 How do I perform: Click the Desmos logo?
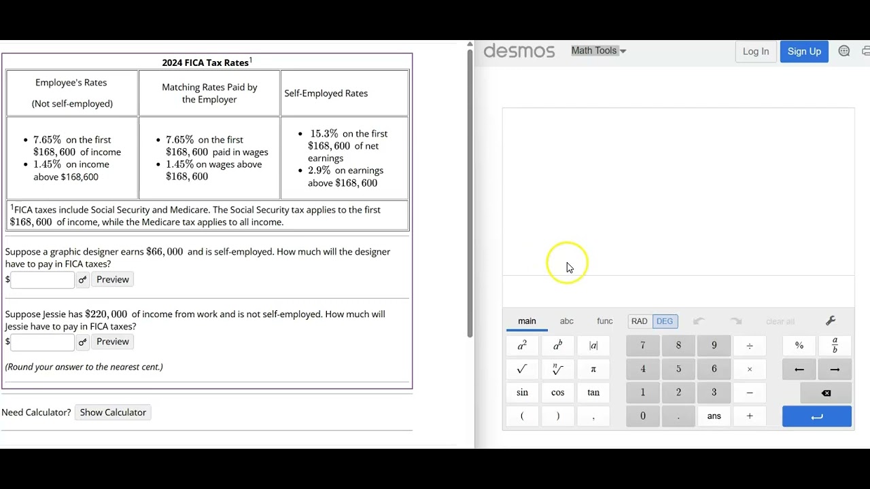519,51
